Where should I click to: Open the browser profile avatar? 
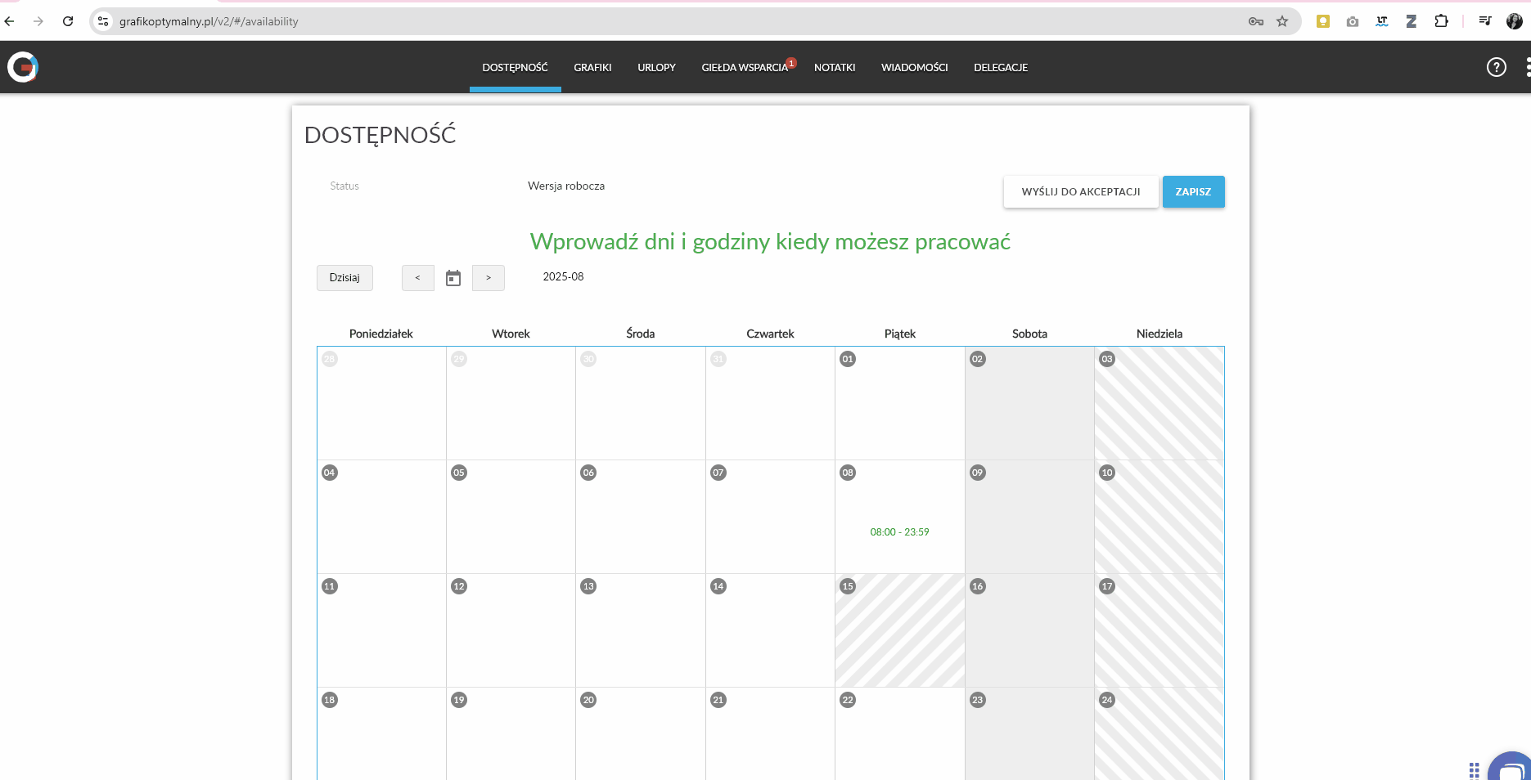click(x=1515, y=21)
